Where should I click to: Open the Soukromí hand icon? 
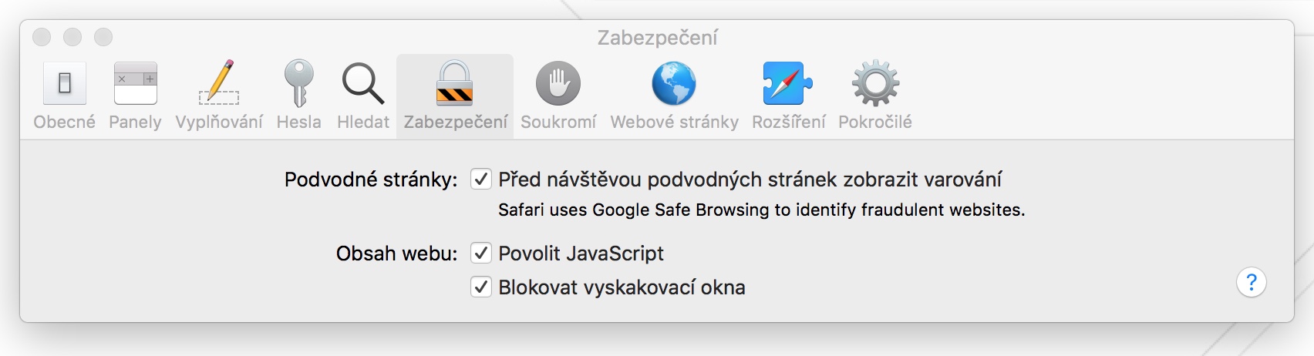(x=558, y=83)
